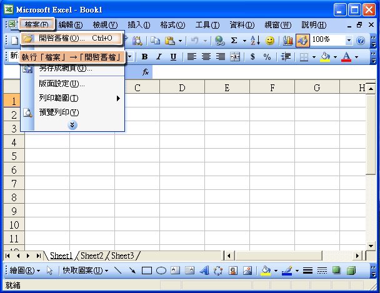Click the New workbook icon
The image size is (380, 293).
14,41
